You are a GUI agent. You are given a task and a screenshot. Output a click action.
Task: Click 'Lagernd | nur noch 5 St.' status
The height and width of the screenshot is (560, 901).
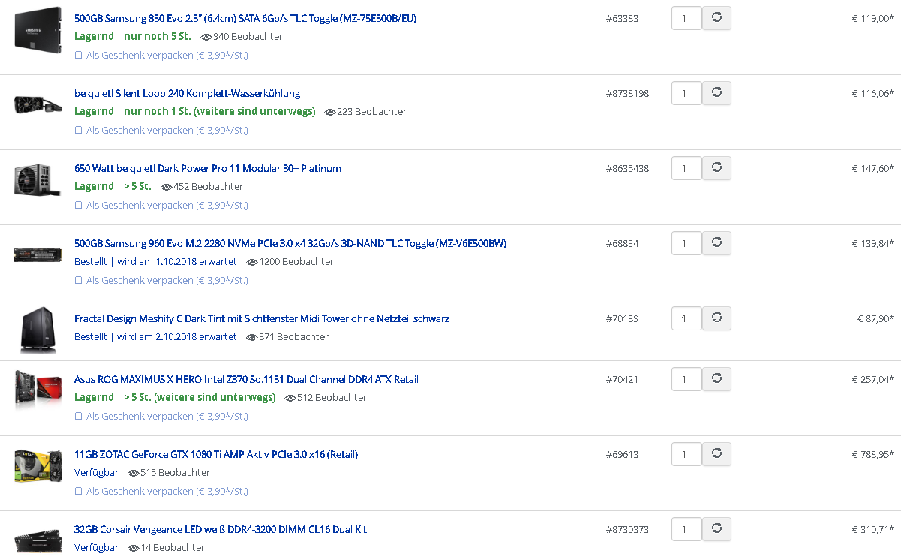coord(133,36)
